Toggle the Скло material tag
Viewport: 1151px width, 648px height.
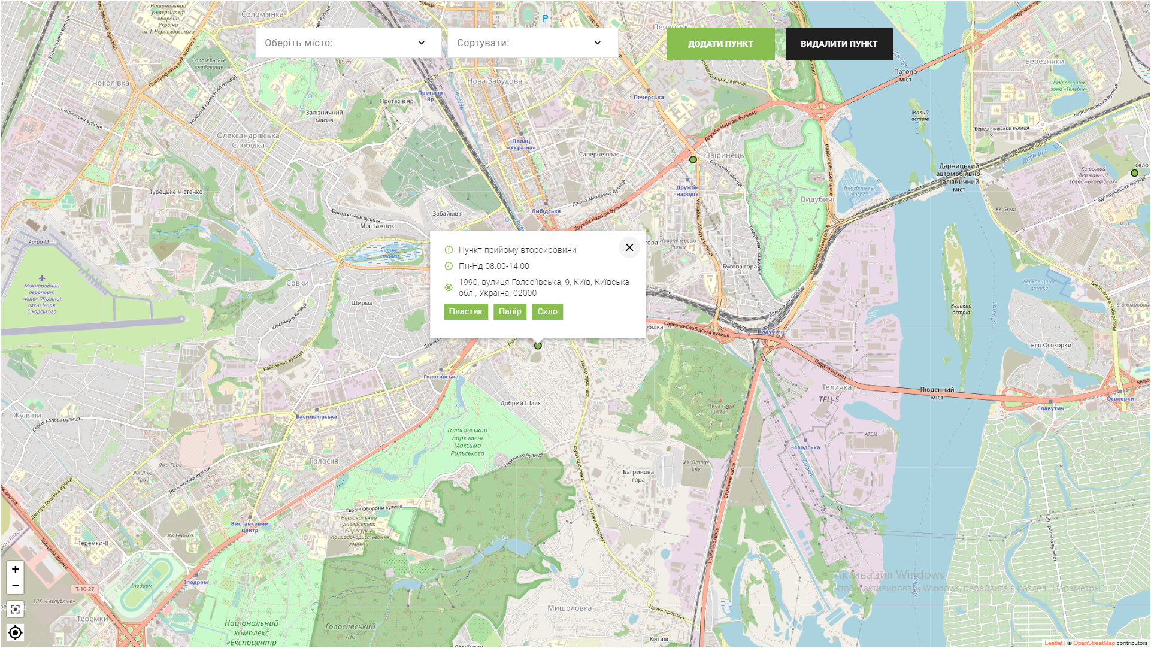click(x=547, y=311)
